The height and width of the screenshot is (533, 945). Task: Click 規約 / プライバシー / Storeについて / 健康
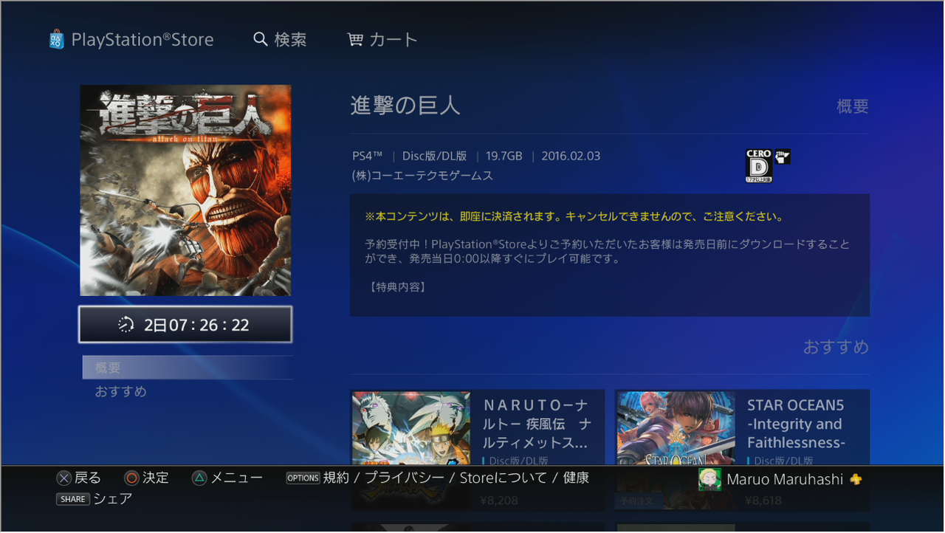(x=456, y=478)
